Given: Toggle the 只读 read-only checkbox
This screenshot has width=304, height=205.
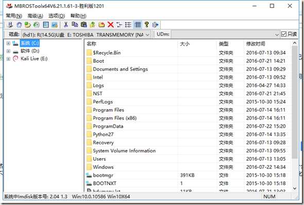Looking at the screenshot, I should (x=283, y=35).
